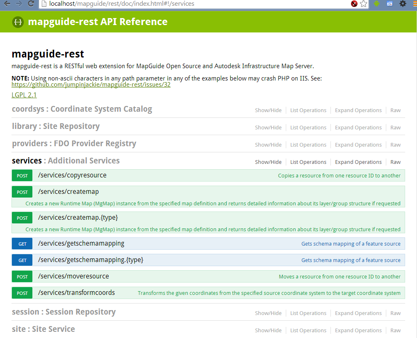Expand library Site Repository section
This screenshot has height=338, width=417.
click(x=56, y=126)
